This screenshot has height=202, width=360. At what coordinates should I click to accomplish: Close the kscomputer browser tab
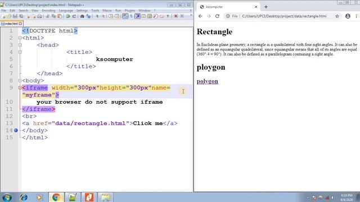[256, 7]
